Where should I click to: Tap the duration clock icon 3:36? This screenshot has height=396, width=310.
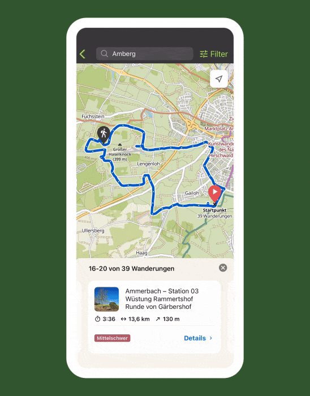pos(97,319)
